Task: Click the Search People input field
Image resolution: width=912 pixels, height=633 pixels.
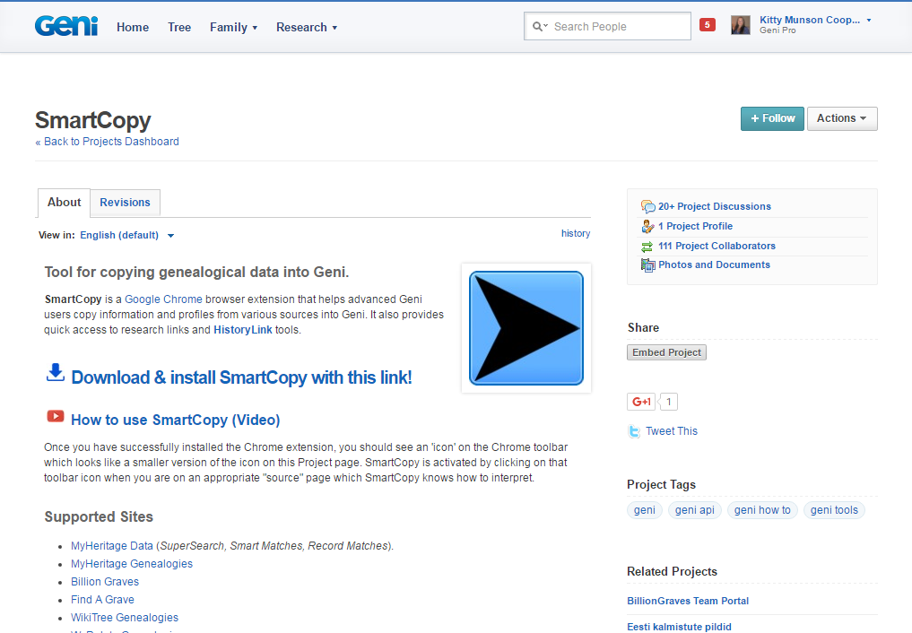Action: [607, 26]
